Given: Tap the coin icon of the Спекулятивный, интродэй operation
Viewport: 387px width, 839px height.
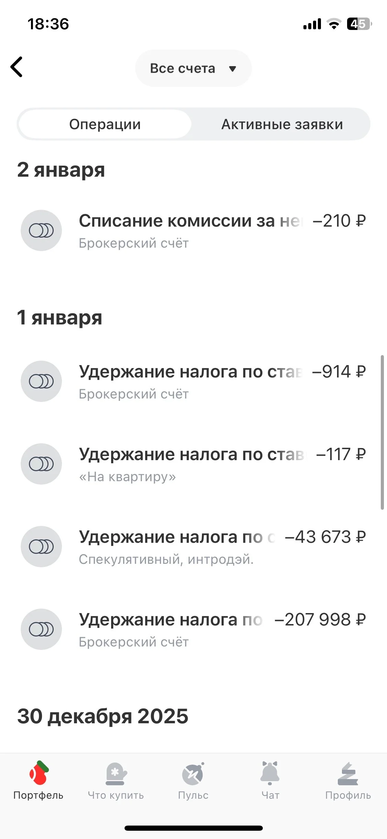Looking at the screenshot, I should [41, 547].
